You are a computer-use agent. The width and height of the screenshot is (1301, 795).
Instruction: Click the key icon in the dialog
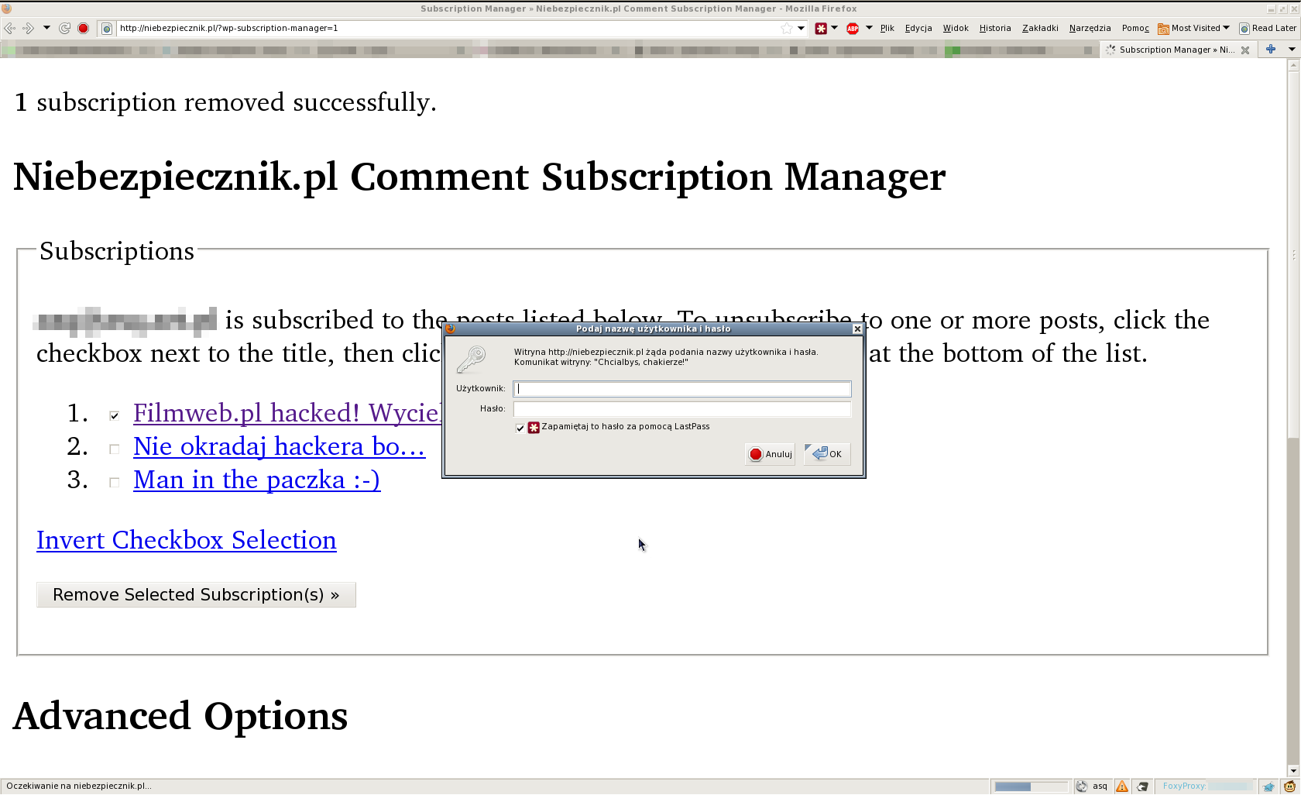click(x=471, y=360)
